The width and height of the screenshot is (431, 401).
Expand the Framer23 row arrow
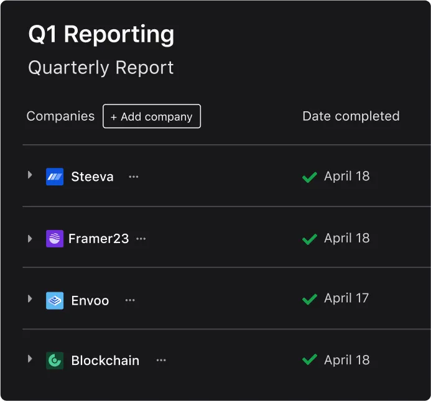click(x=30, y=239)
